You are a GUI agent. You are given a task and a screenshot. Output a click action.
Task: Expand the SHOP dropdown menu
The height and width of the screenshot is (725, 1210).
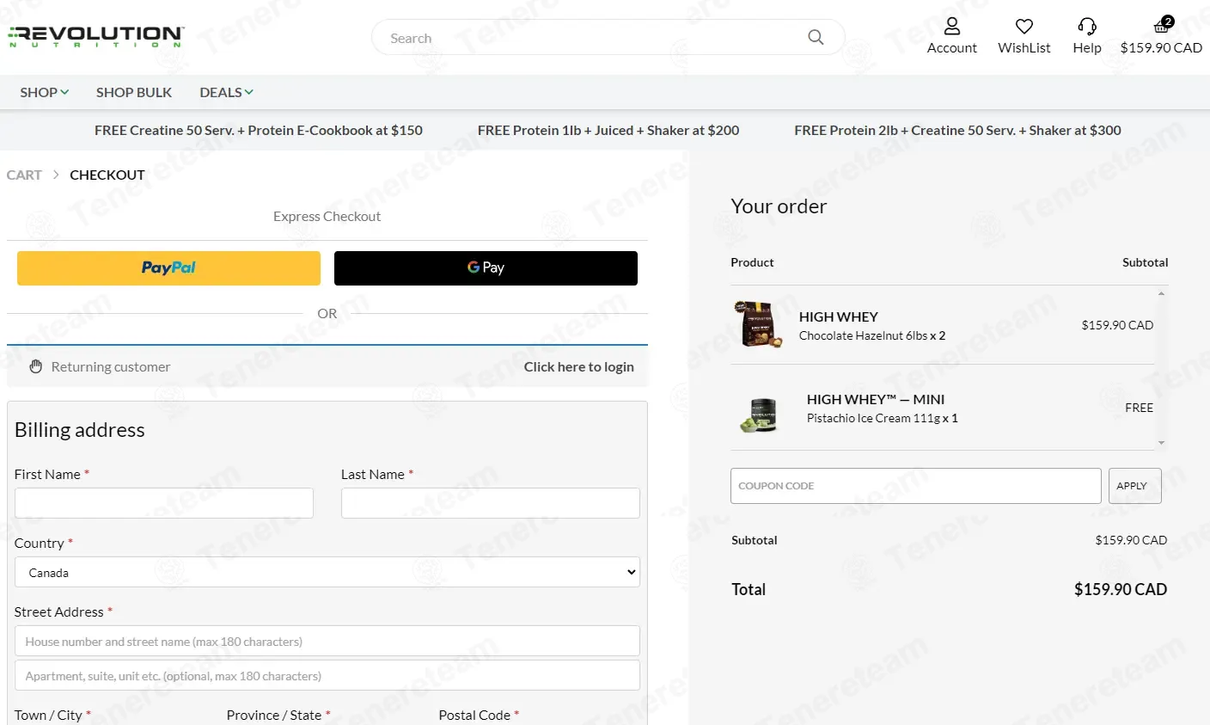(x=45, y=92)
